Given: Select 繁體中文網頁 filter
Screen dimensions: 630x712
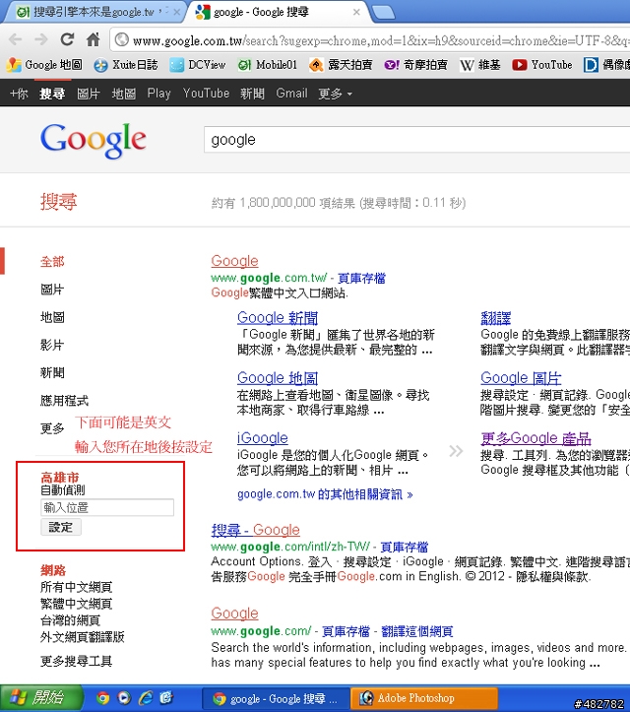Looking at the screenshot, I should click(76, 604).
